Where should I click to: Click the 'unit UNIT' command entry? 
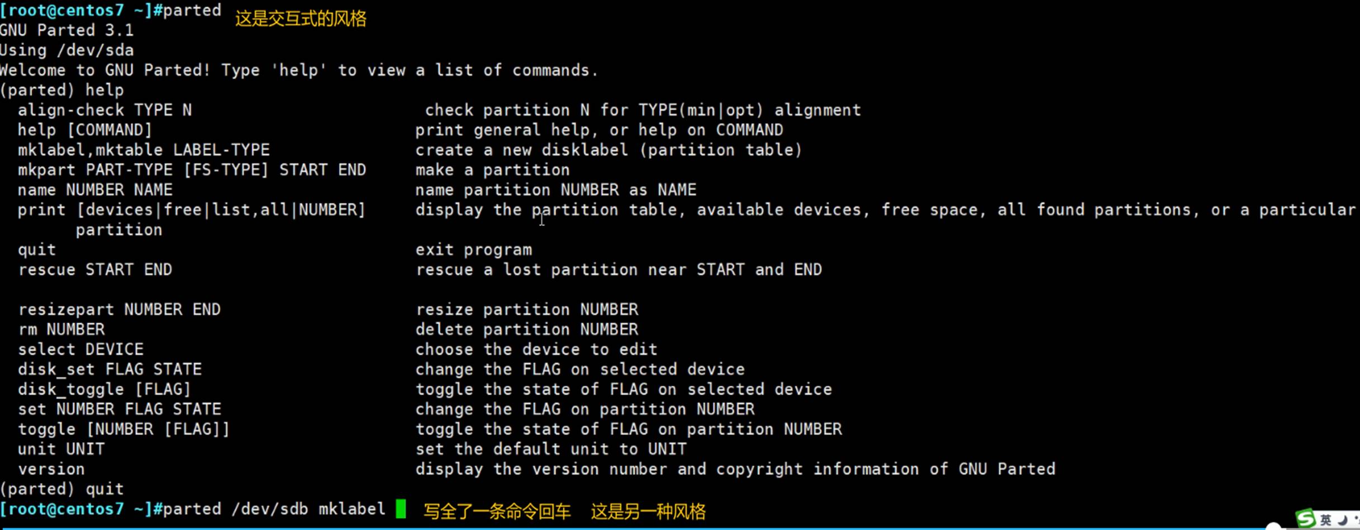[61, 449]
